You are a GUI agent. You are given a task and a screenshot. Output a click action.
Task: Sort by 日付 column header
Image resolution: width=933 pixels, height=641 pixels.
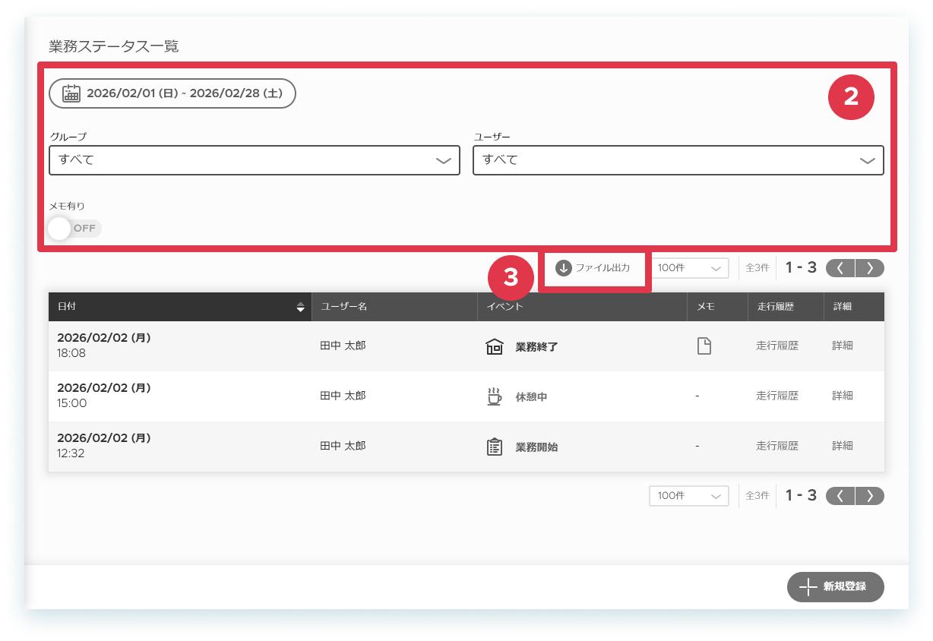pyautogui.click(x=180, y=307)
